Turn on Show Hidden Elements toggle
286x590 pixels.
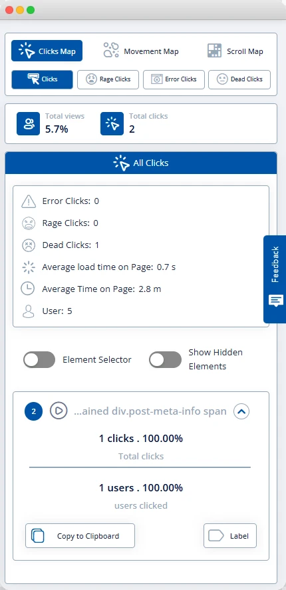click(x=165, y=360)
